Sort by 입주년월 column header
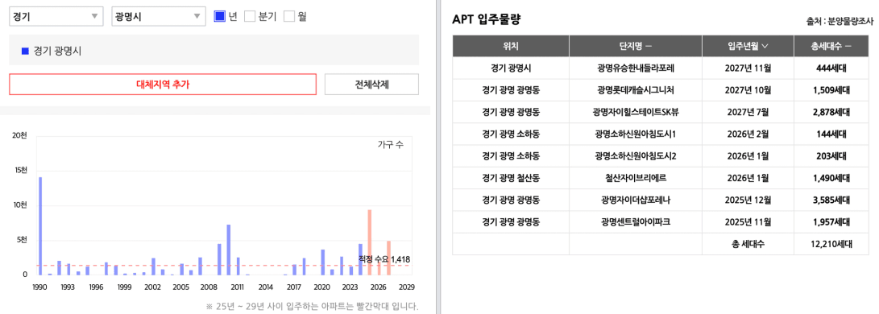The width and height of the screenshot is (879, 314). coord(748,46)
